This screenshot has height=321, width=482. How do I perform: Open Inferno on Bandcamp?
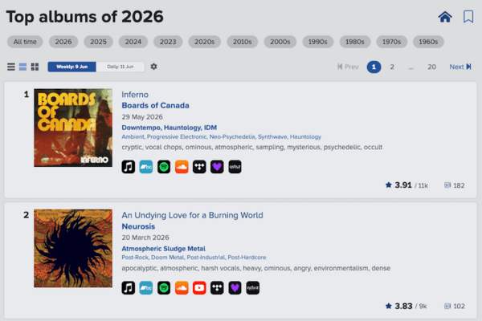point(146,167)
